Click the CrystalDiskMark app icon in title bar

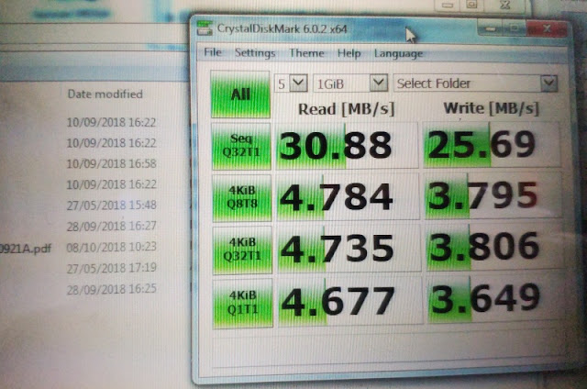coord(205,28)
